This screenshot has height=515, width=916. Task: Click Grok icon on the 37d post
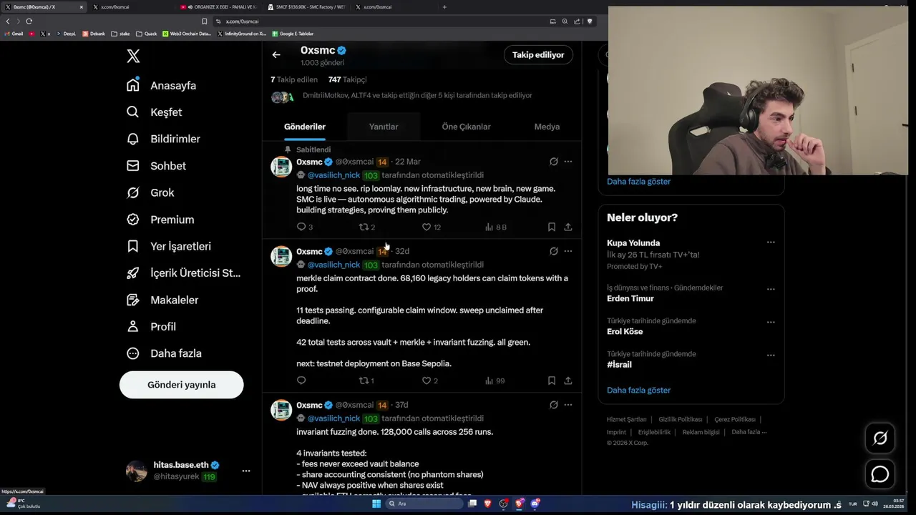(553, 405)
